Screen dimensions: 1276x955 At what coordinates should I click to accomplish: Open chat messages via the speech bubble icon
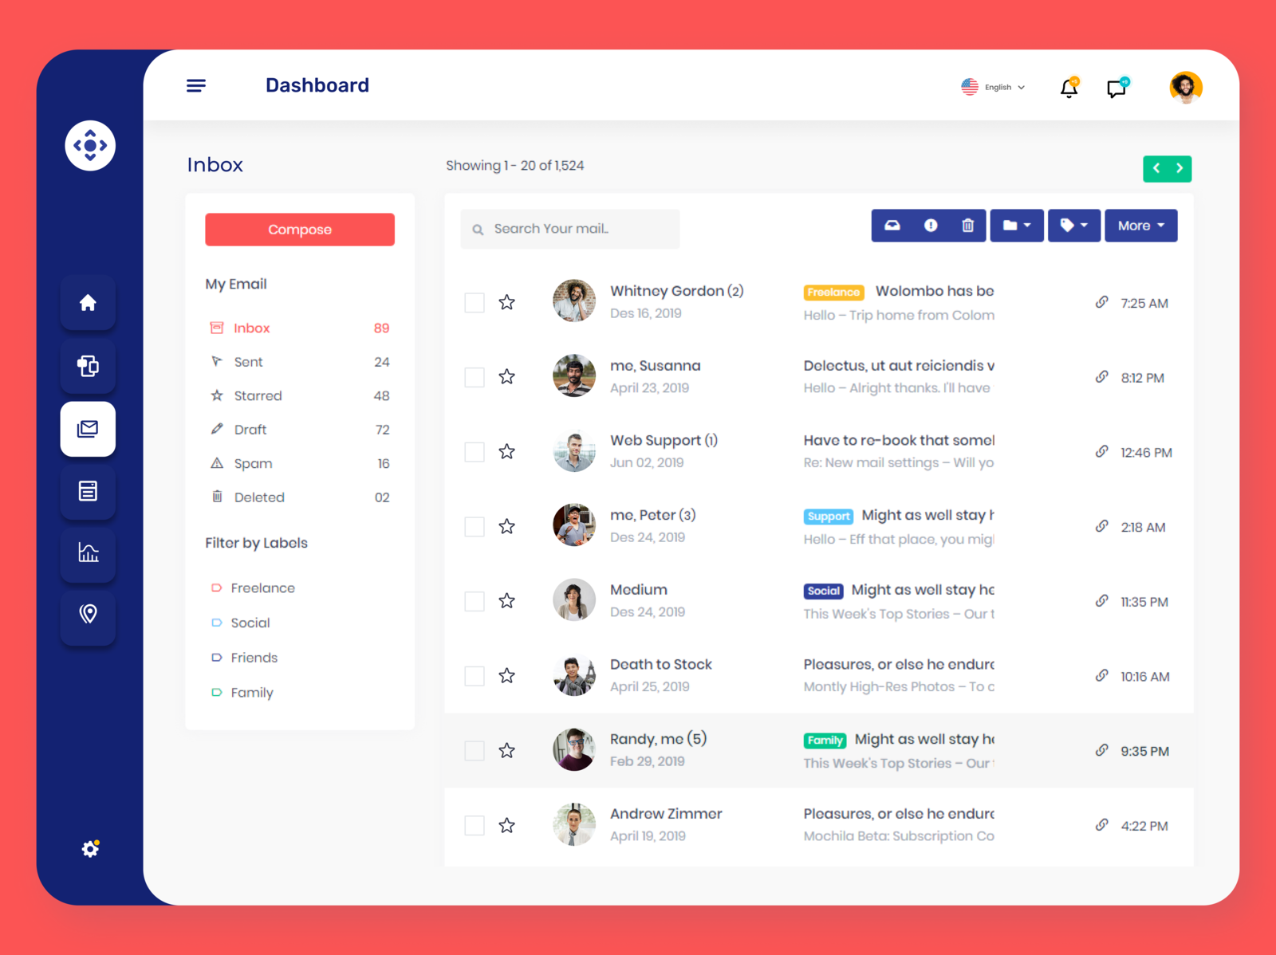[x=1116, y=88]
